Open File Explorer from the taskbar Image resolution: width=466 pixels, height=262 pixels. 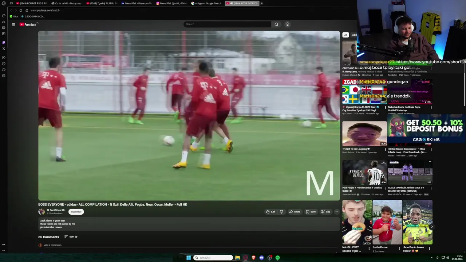[237, 258]
